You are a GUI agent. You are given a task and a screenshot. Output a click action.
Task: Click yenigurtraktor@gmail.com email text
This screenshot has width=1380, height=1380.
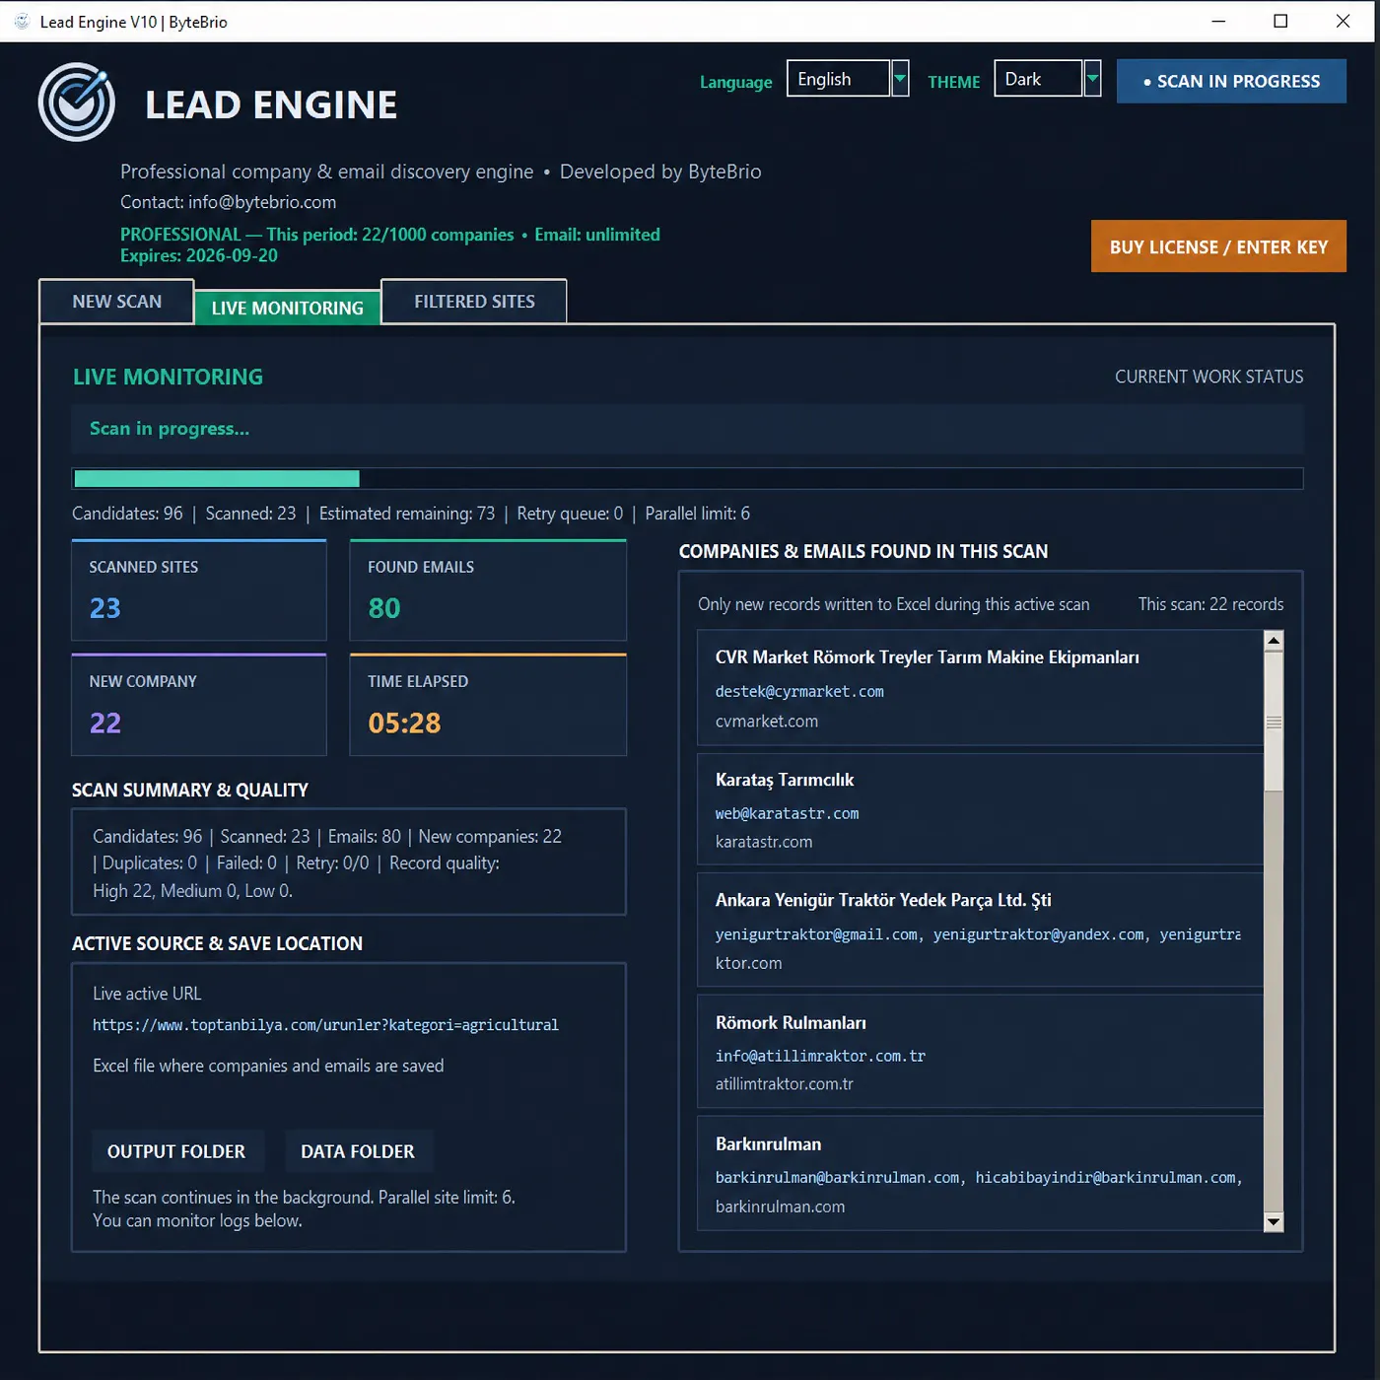tap(816, 934)
